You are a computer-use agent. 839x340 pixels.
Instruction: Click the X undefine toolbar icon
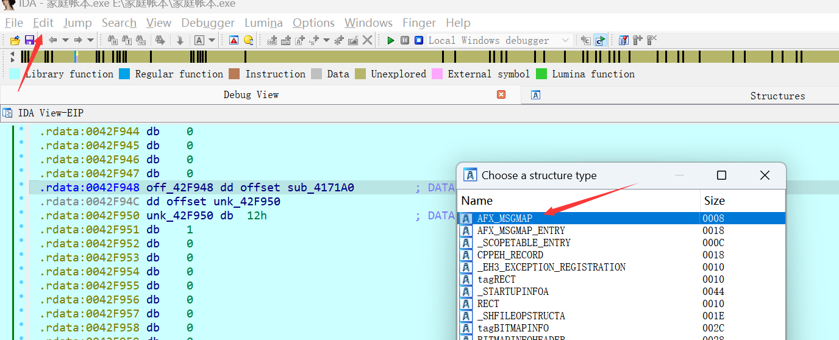pyautogui.click(x=367, y=40)
